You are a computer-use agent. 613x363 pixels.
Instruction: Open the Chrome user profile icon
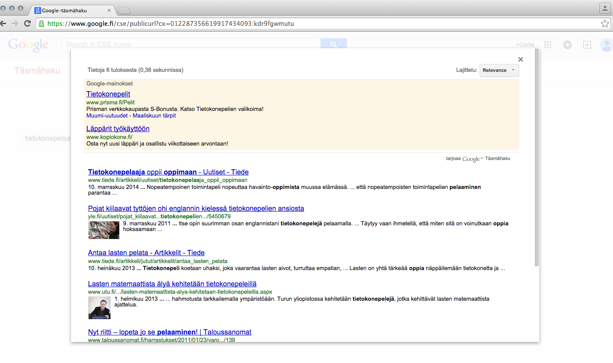pyautogui.click(x=605, y=8)
